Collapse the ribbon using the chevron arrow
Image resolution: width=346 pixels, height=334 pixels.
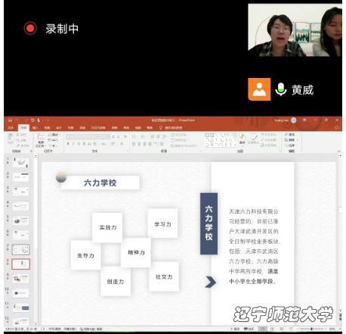click(x=339, y=151)
